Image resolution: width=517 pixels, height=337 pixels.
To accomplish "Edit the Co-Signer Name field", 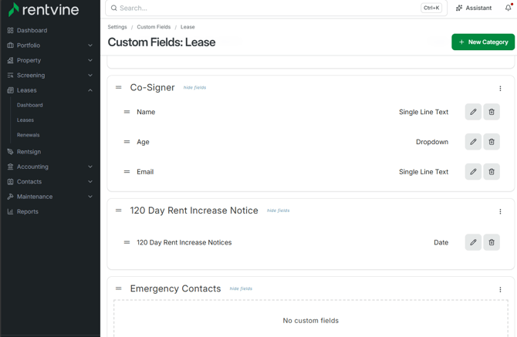I will [473, 112].
